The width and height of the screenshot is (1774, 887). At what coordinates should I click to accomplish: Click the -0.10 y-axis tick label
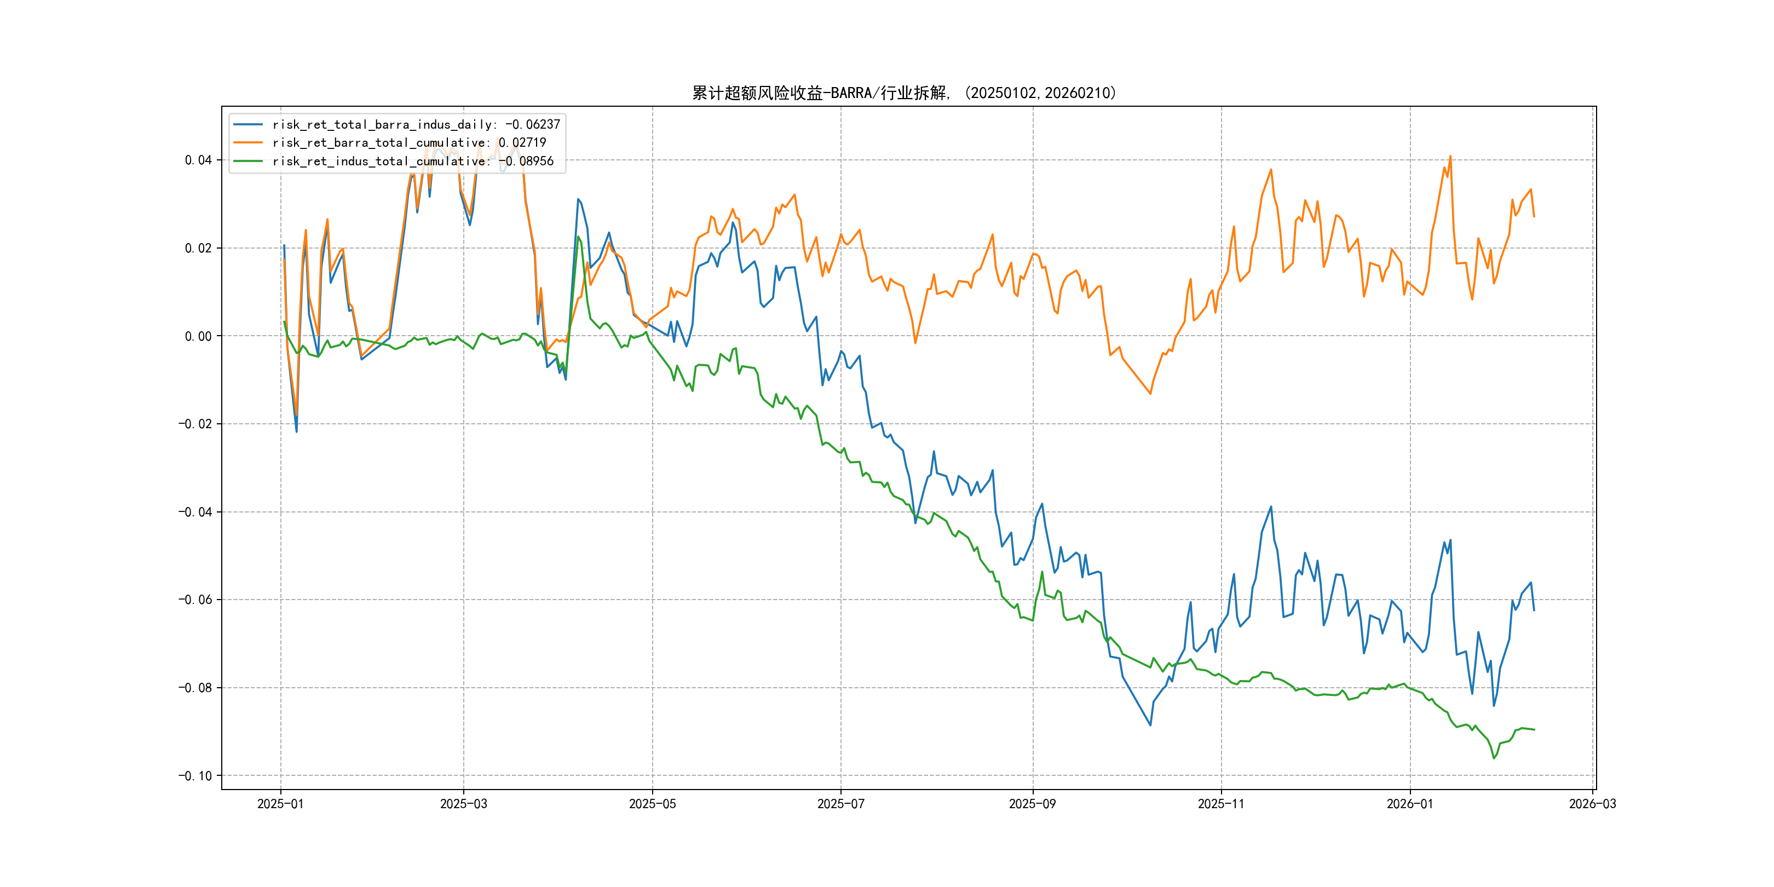click(195, 776)
